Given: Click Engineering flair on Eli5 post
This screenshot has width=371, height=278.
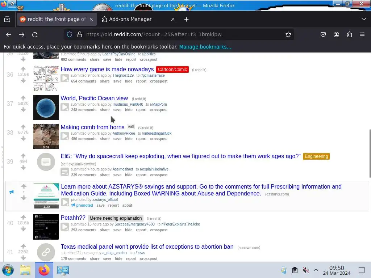Looking at the screenshot, I should pyautogui.click(x=316, y=156).
